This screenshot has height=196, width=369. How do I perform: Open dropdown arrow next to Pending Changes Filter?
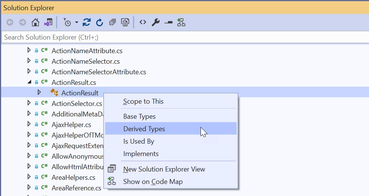pyautogui.click(x=77, y=22)
